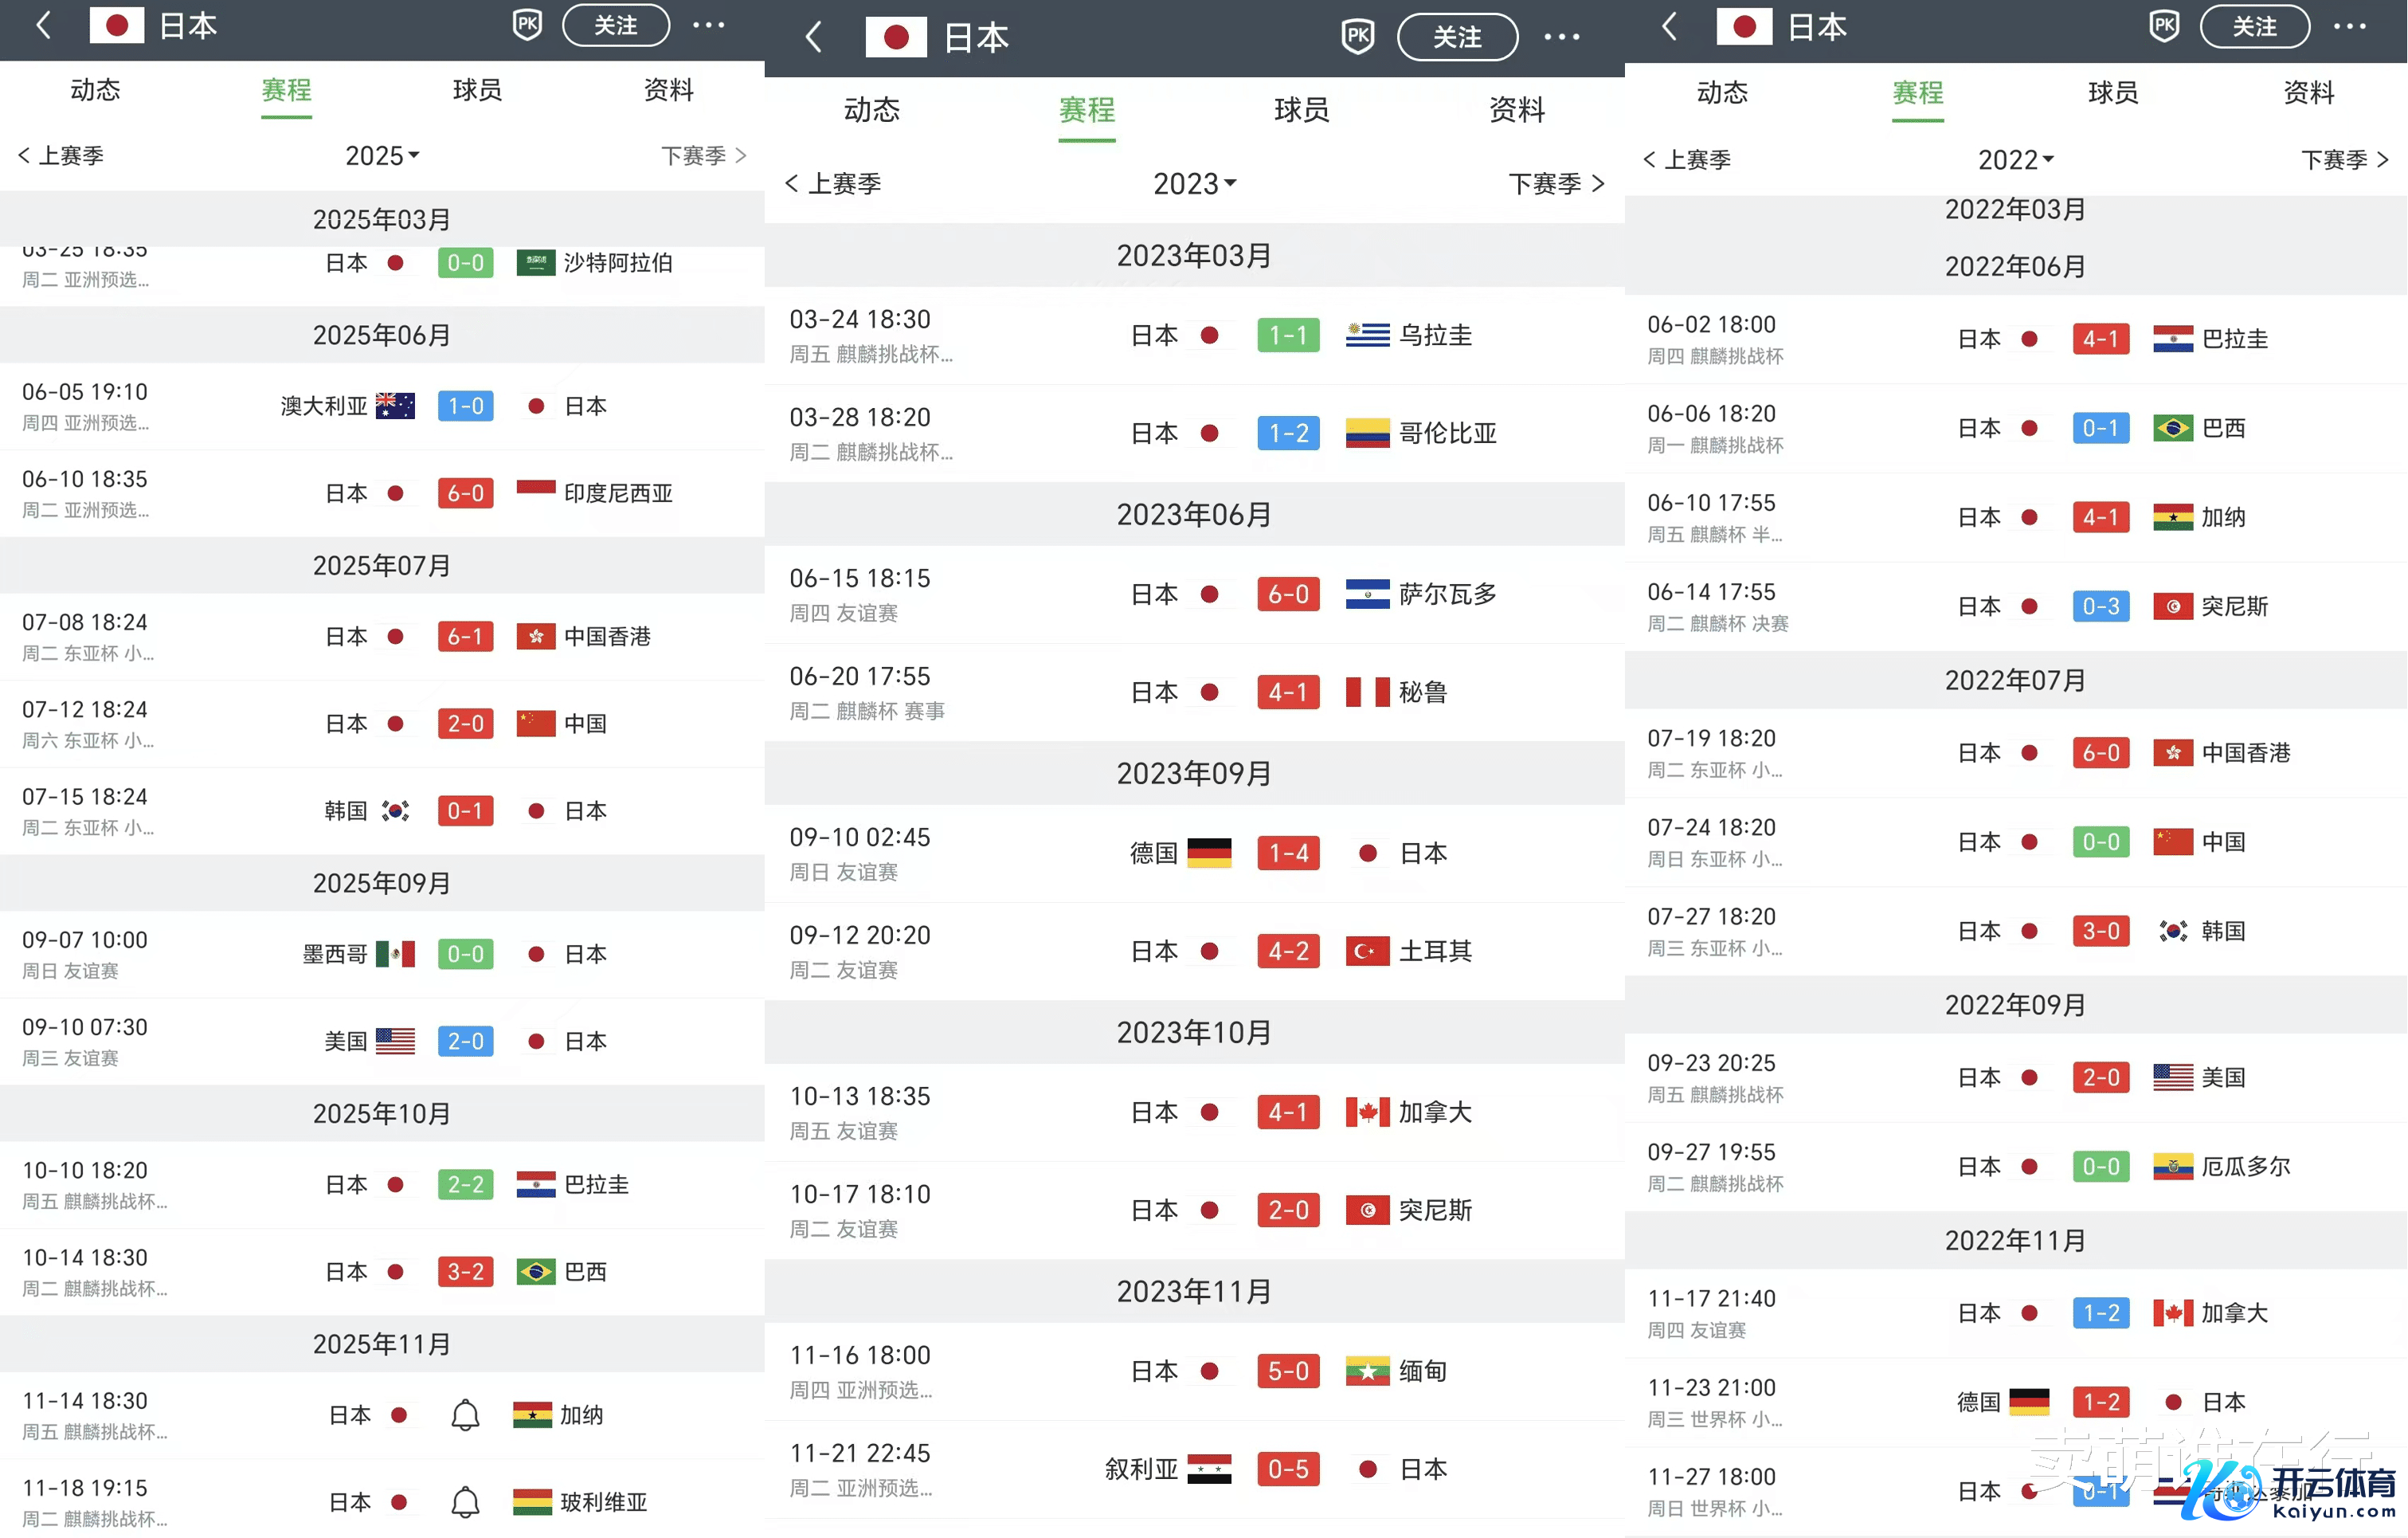Go to 下赛季 in the 2022 panel
The image size is (2408, 1538).
pos(2344,159)
